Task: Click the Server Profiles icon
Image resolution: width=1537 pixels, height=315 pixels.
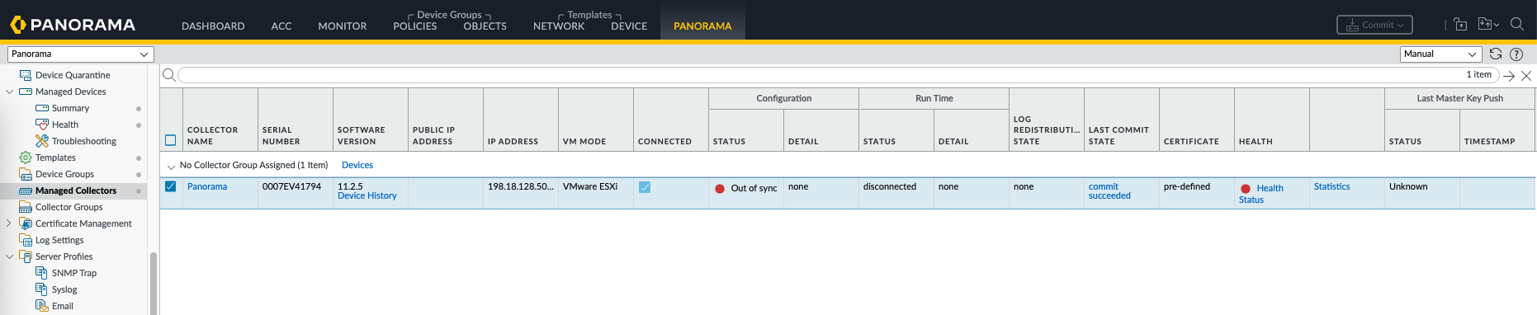Action: click(x=26, y=256)
